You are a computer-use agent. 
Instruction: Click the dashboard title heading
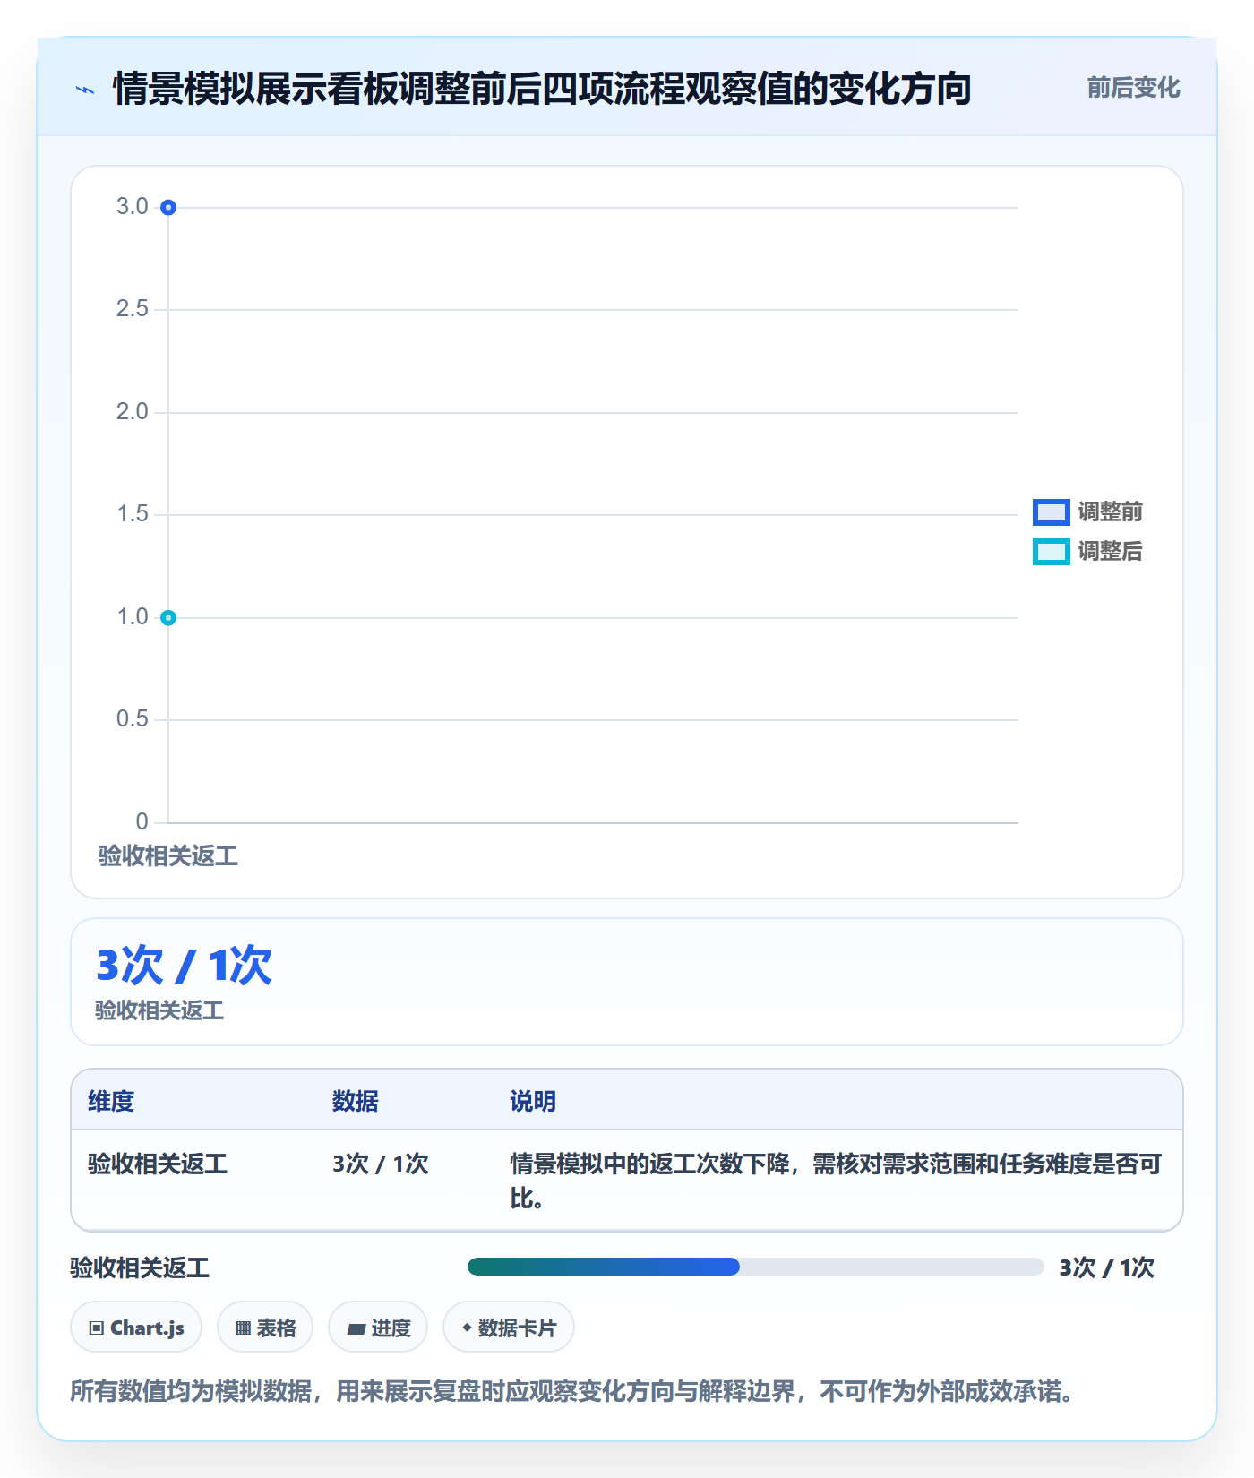(543, 89)
